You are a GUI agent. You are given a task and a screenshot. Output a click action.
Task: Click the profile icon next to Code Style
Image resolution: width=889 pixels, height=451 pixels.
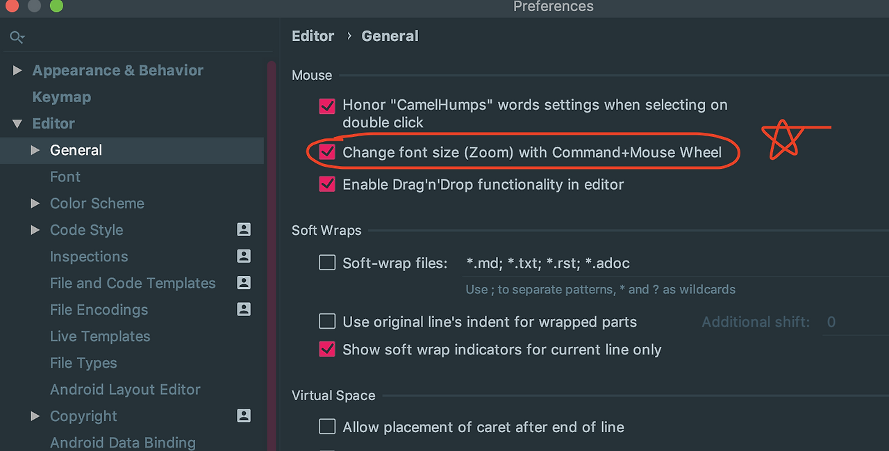click(x=244, y=229)
